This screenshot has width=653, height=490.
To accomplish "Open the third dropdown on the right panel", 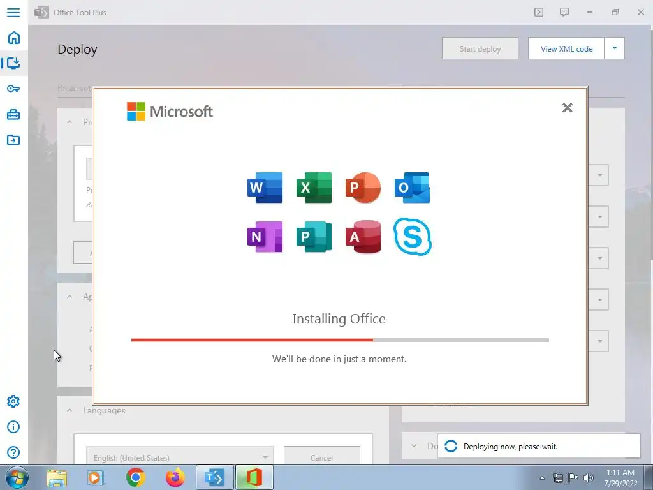I will click(x=599, y=258).
